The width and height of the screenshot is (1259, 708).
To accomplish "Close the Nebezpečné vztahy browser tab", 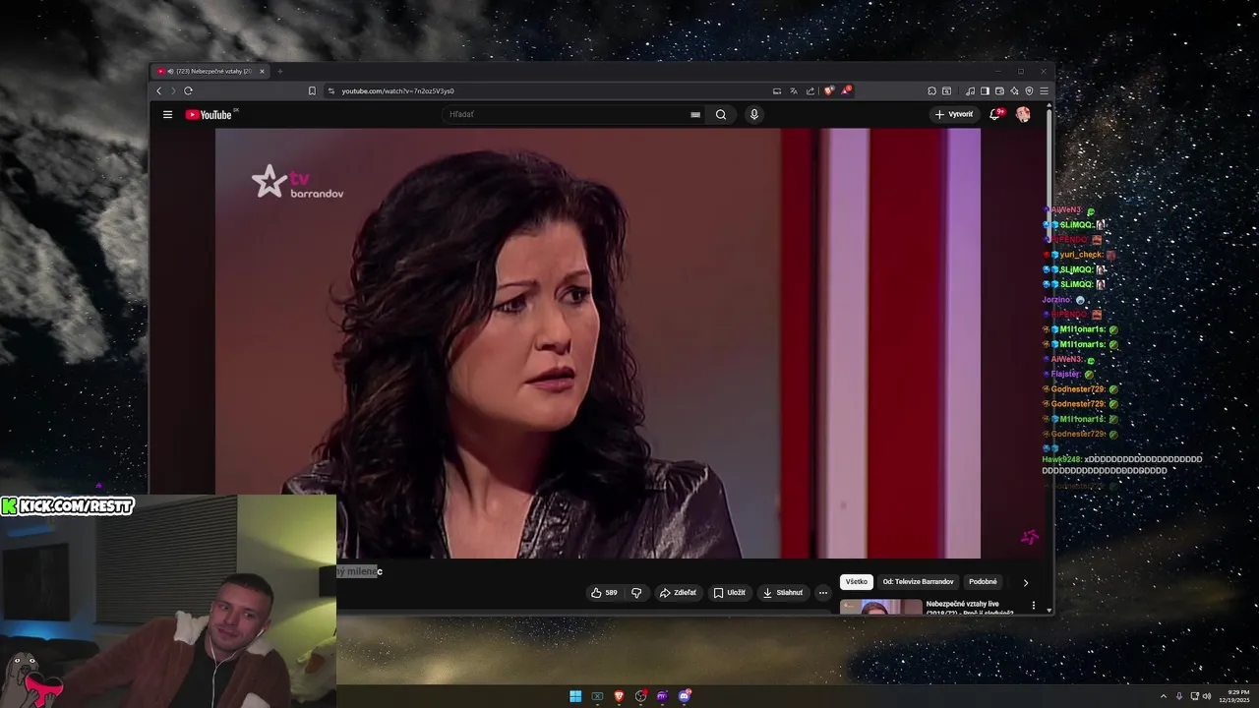I will 262,71.
